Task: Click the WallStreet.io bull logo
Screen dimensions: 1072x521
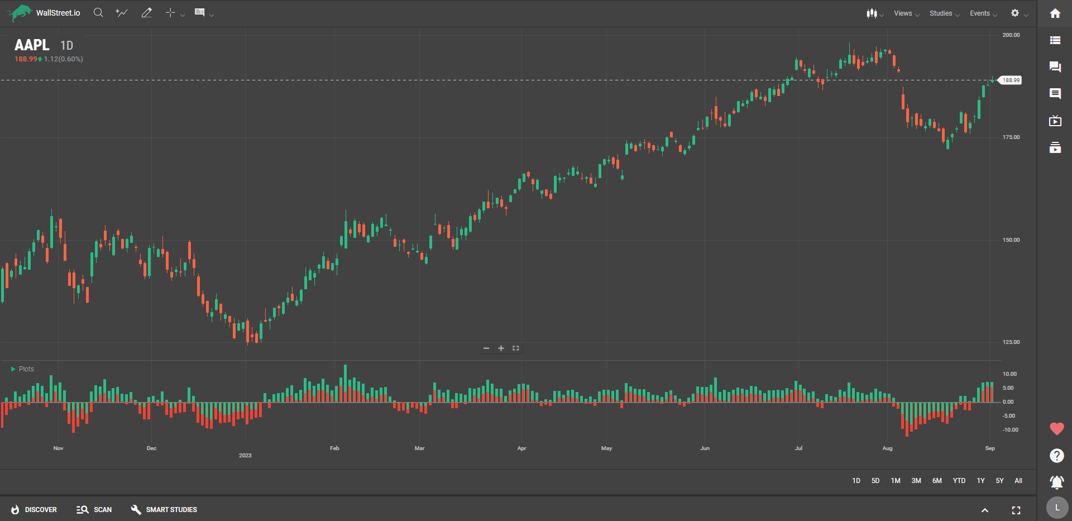Action: (x=20, y=13)
